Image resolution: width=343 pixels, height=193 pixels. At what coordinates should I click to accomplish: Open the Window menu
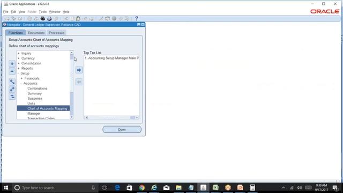click(x=55, y=12)
